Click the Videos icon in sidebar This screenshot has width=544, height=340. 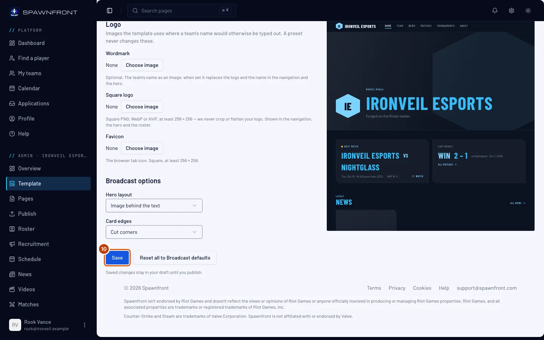click(x=12, y=289)
